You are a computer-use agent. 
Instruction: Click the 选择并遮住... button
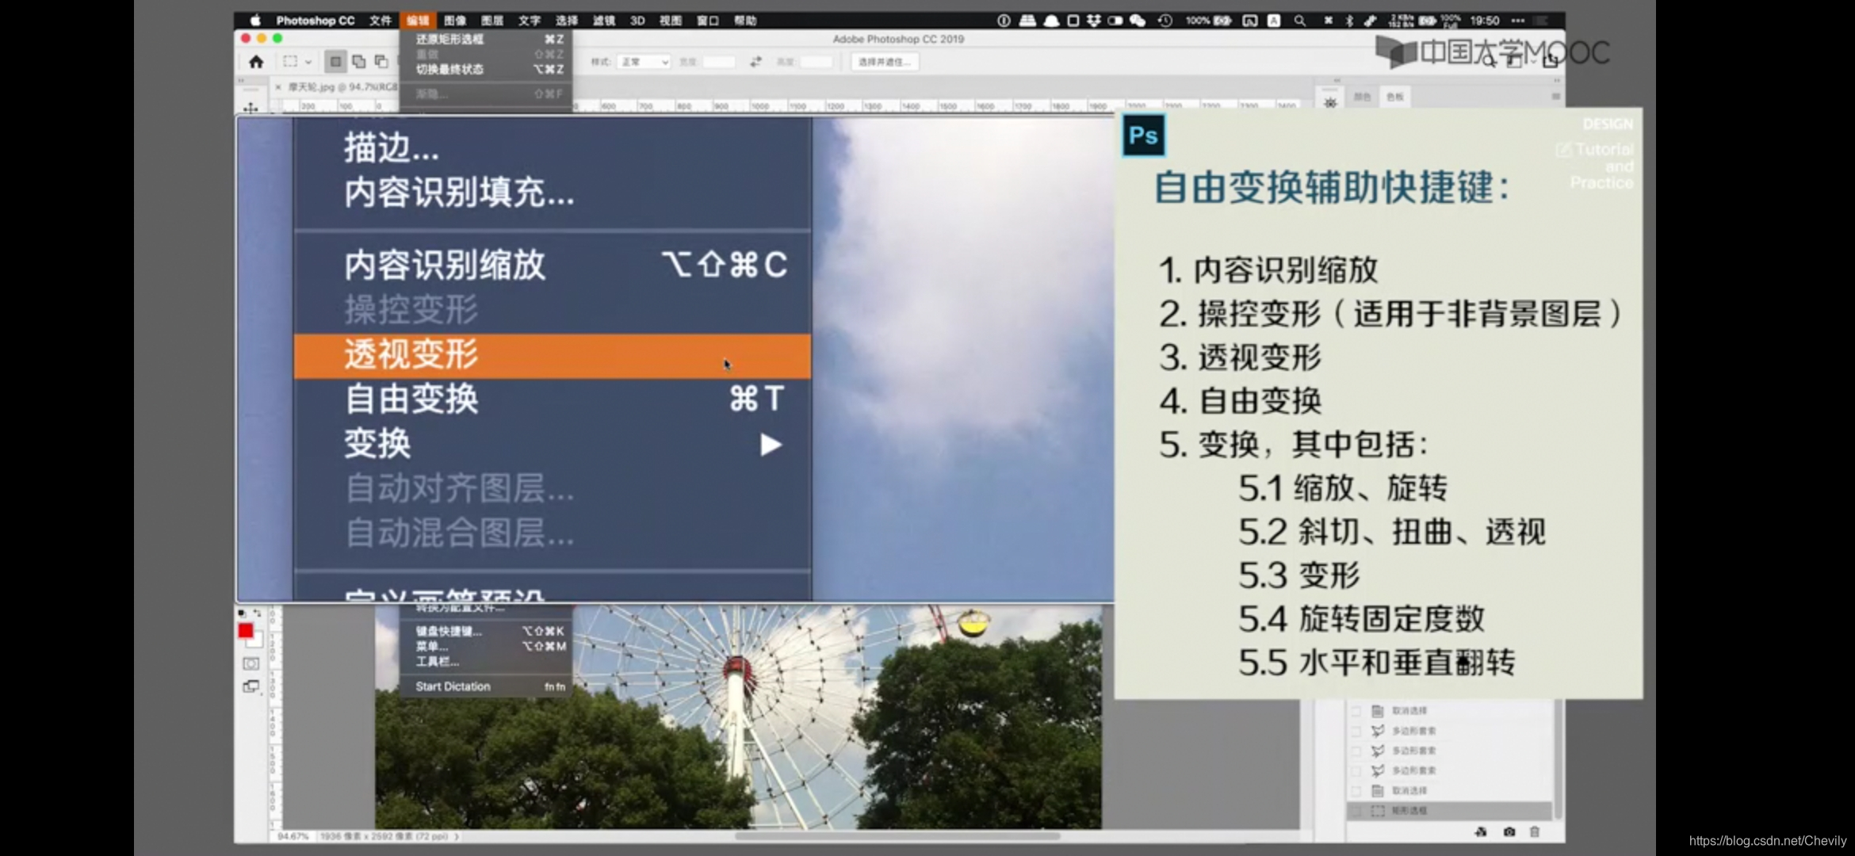(885, 62)
